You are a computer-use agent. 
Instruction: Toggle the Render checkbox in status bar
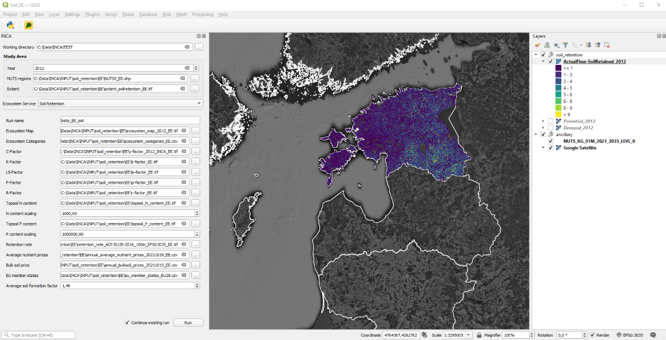point(592,335)
